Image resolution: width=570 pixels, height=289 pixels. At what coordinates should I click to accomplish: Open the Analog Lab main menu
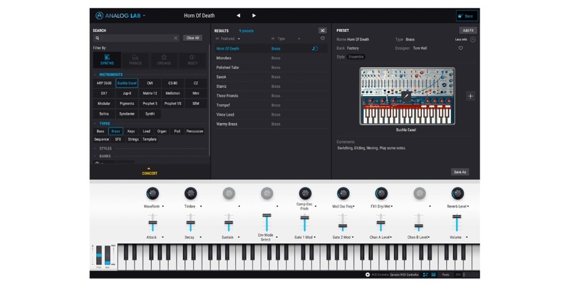[x=120, y=16]
